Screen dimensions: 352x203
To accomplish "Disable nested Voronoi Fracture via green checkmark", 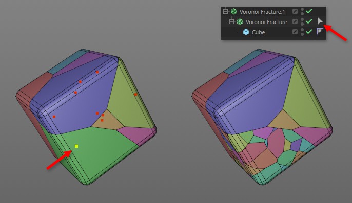I will (x=309, y=21).
